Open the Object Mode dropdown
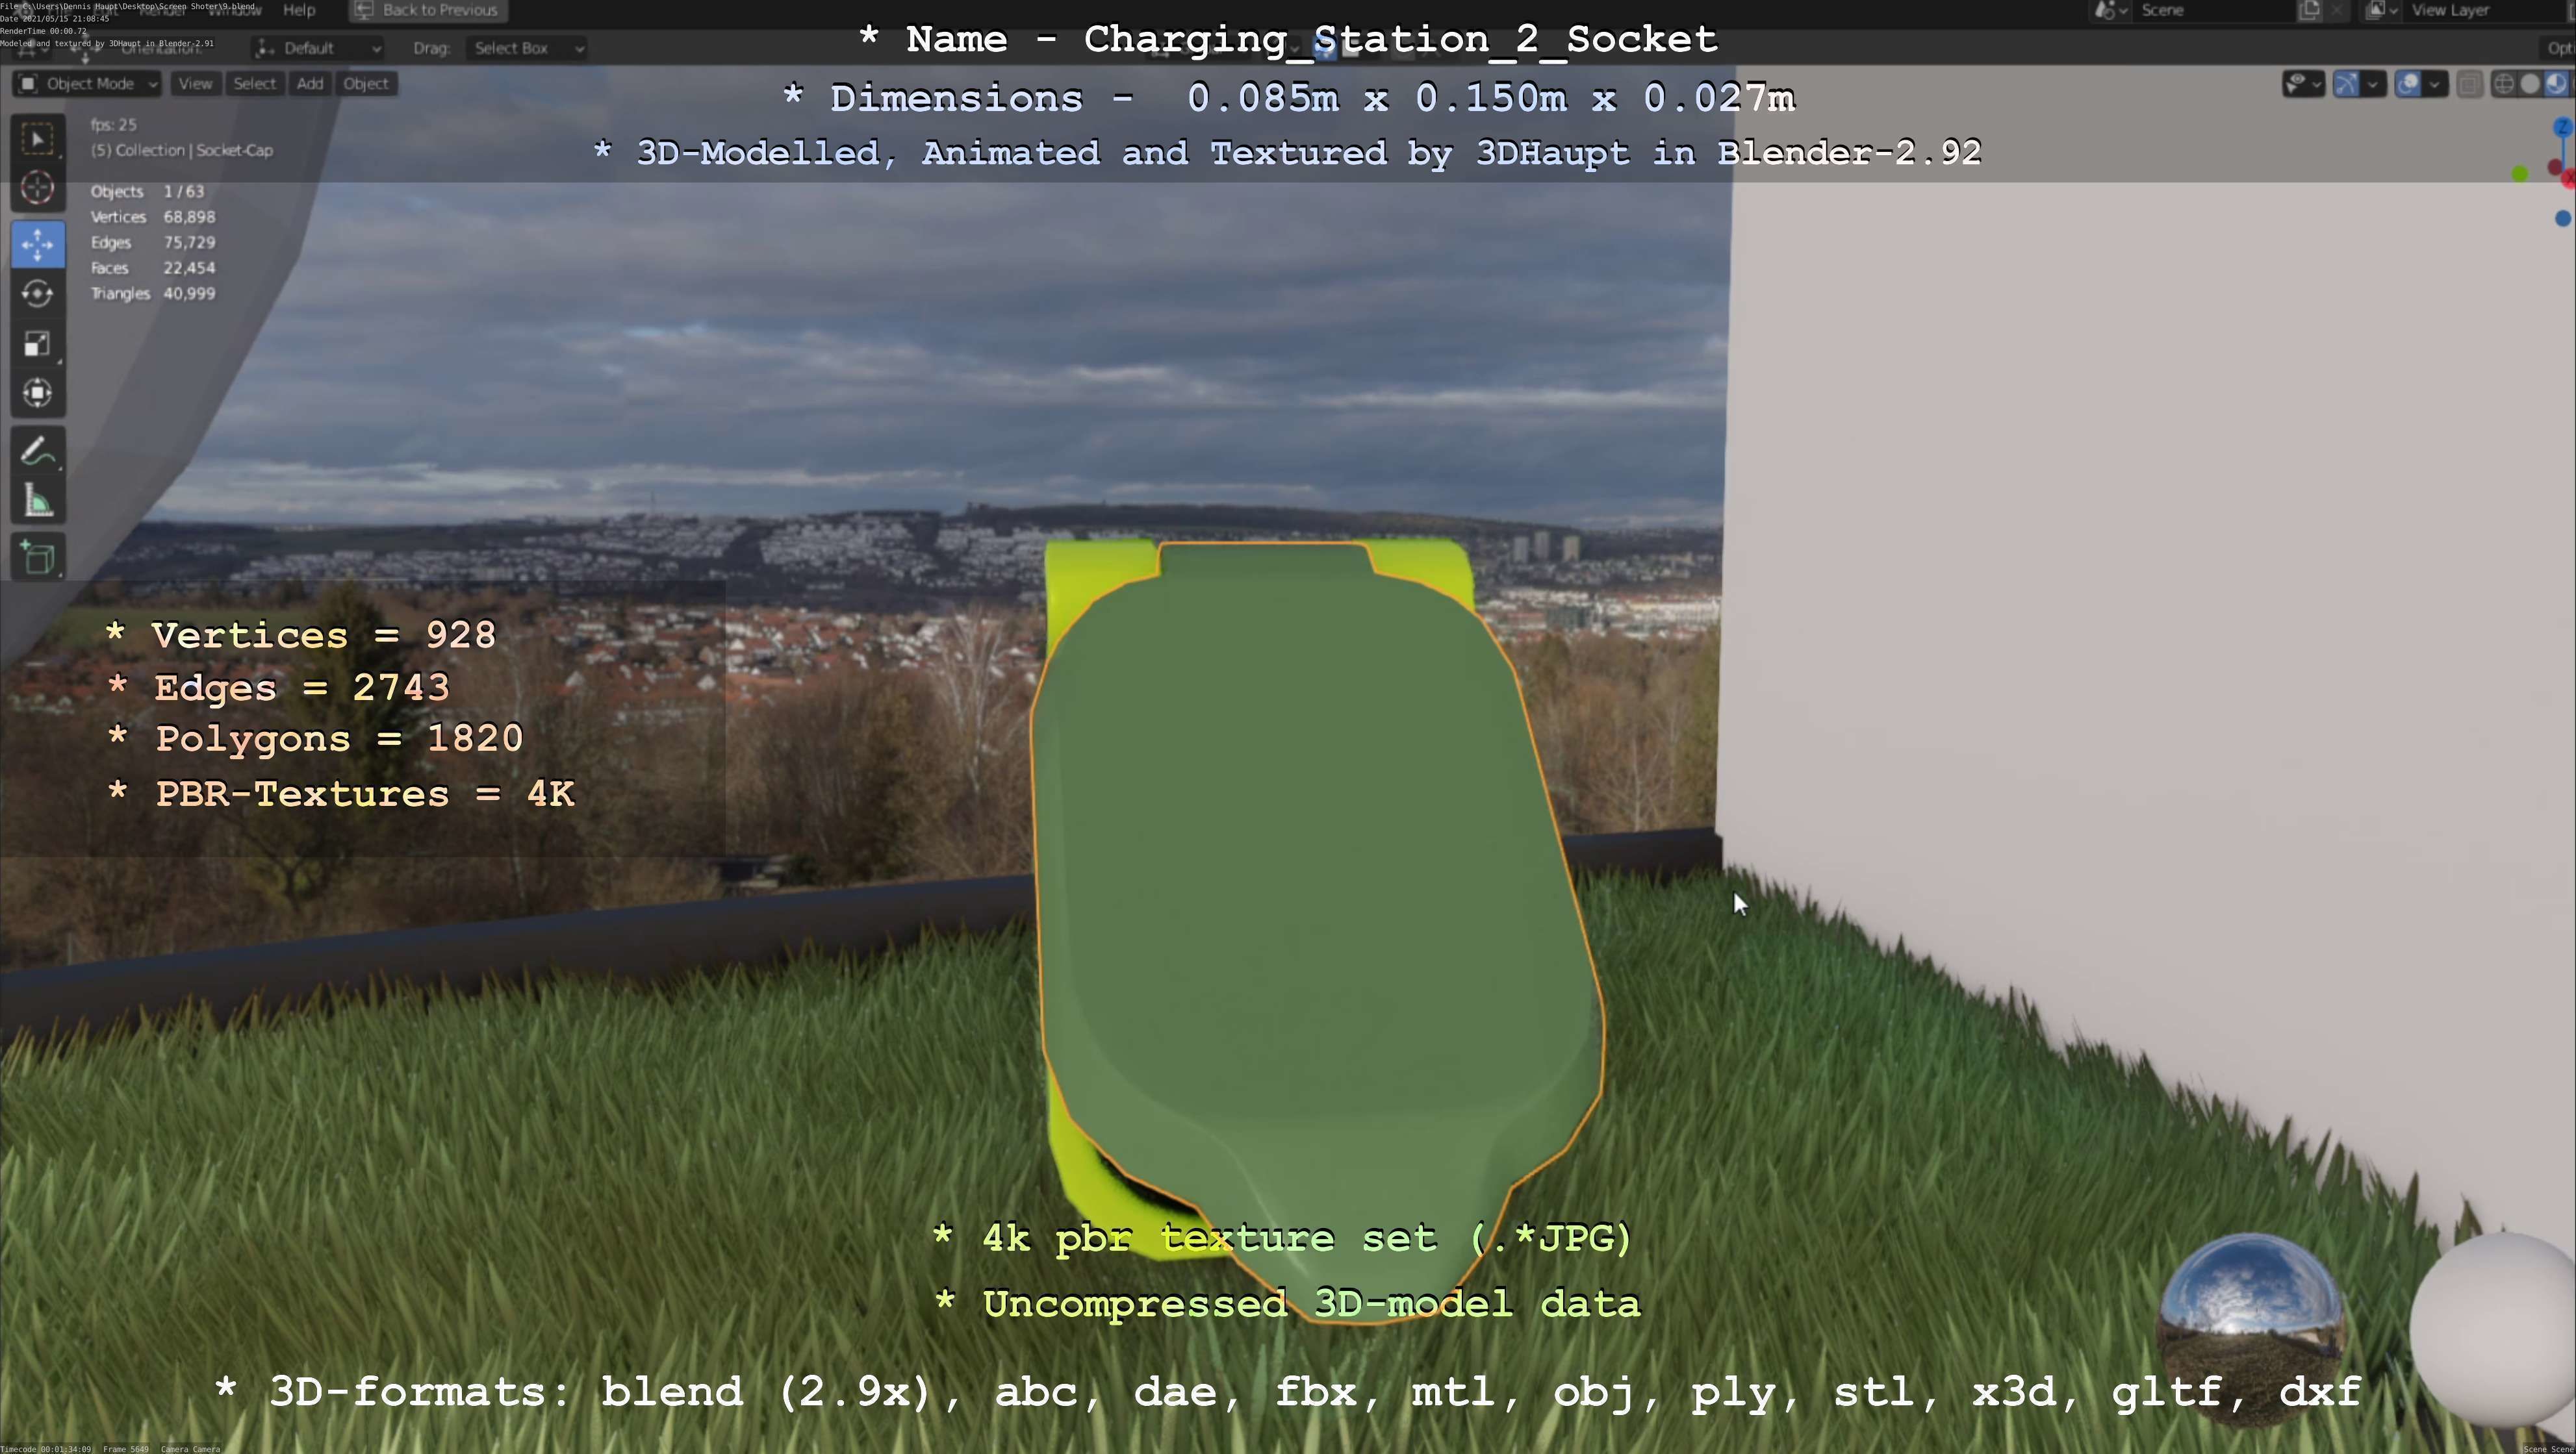The image size is (2576, 1454). tap(87, 84)
